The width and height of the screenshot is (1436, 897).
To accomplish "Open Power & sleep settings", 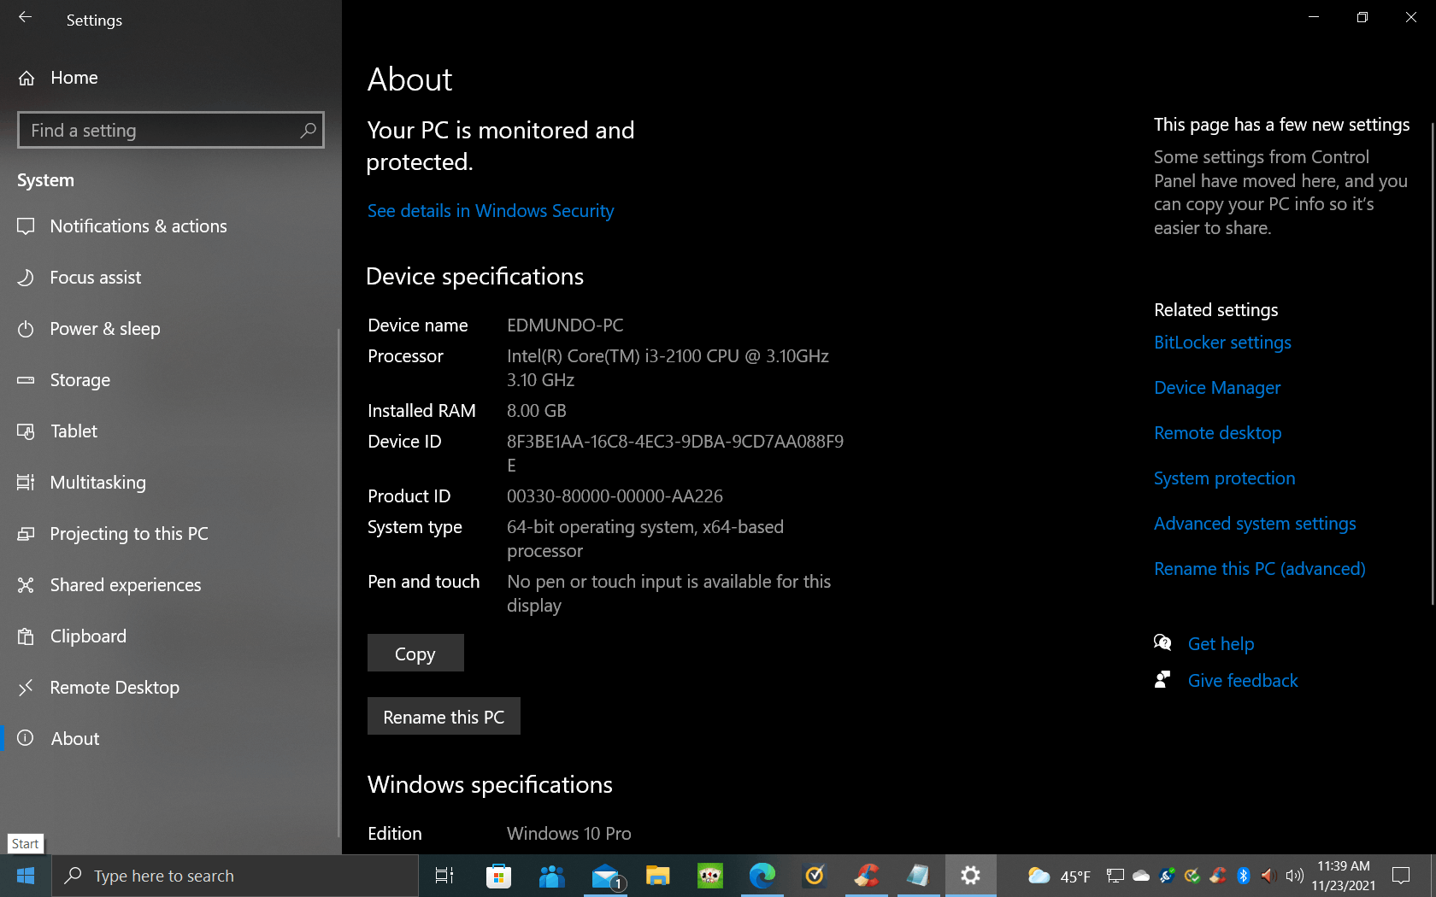I will pyautogui.click(x=171, y=329).
